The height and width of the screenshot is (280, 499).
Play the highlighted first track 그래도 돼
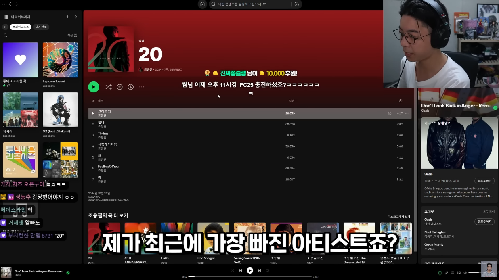[x=93, y=113]
